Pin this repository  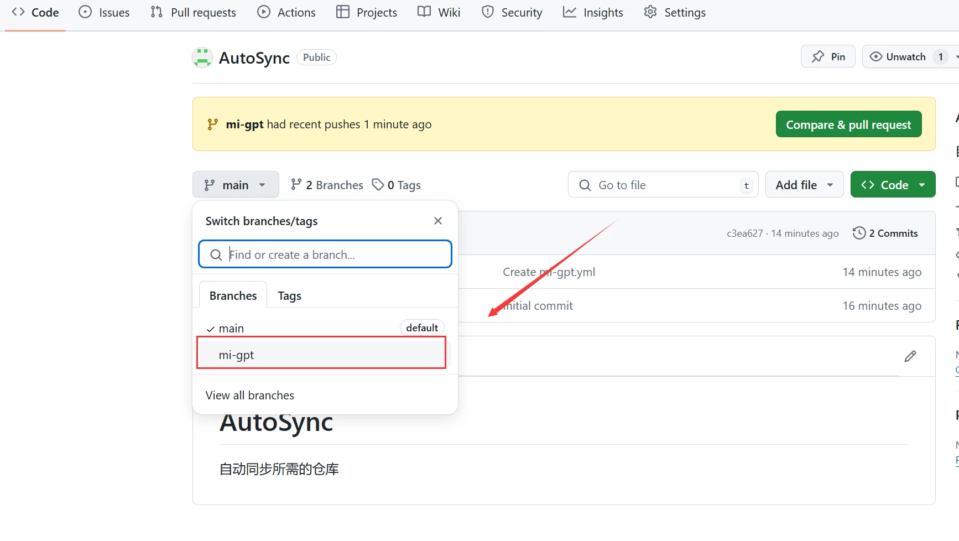click(827, 57)
